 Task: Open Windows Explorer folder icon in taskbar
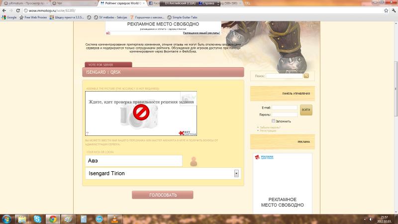click(x=22, y=219)
